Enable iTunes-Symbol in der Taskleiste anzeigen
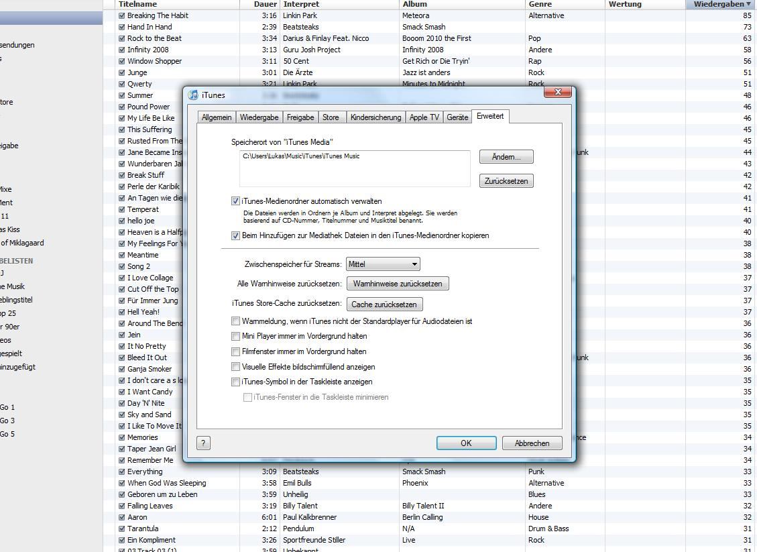This screenshot has width=757, height=552. [x=235, y=382]
